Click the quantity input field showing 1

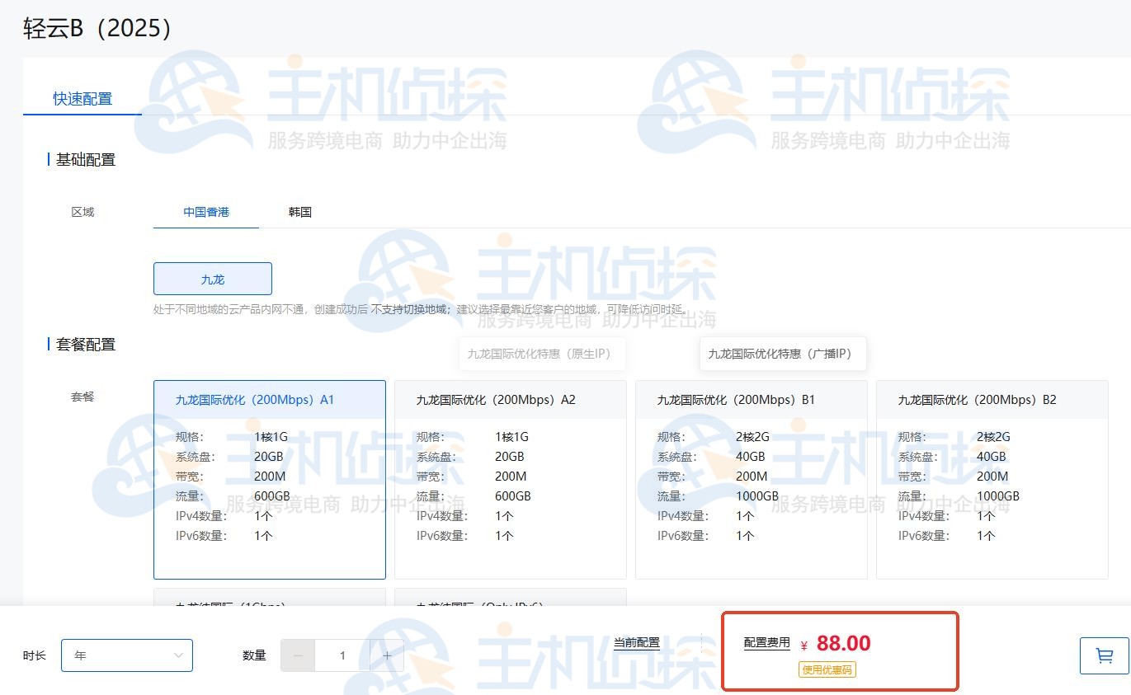[x=342, y=655]
